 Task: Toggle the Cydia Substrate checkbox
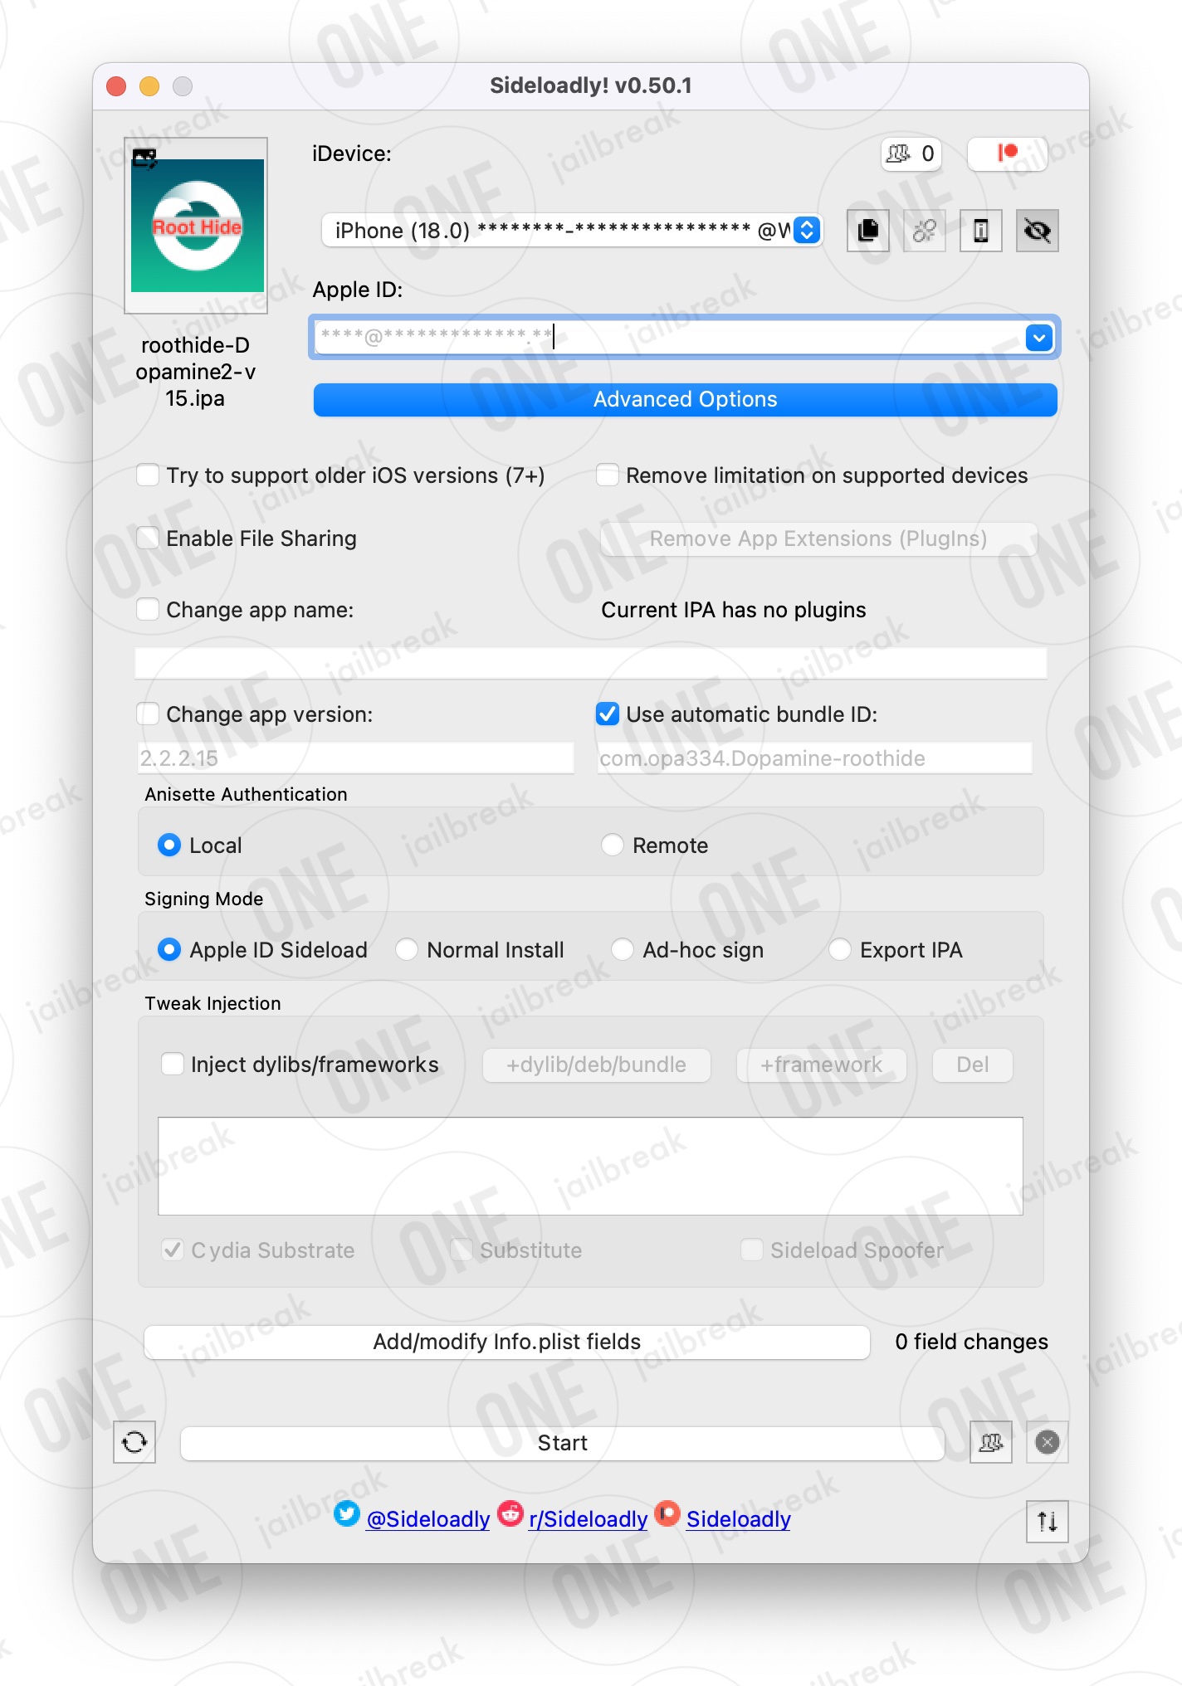click(x=173, y=1250)
